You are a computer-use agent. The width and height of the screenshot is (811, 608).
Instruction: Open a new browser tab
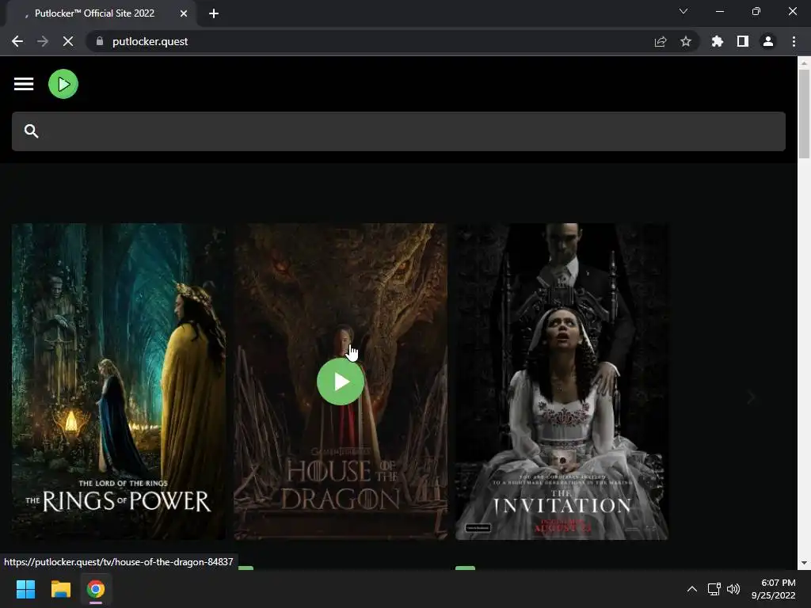[x=214, y=13]
